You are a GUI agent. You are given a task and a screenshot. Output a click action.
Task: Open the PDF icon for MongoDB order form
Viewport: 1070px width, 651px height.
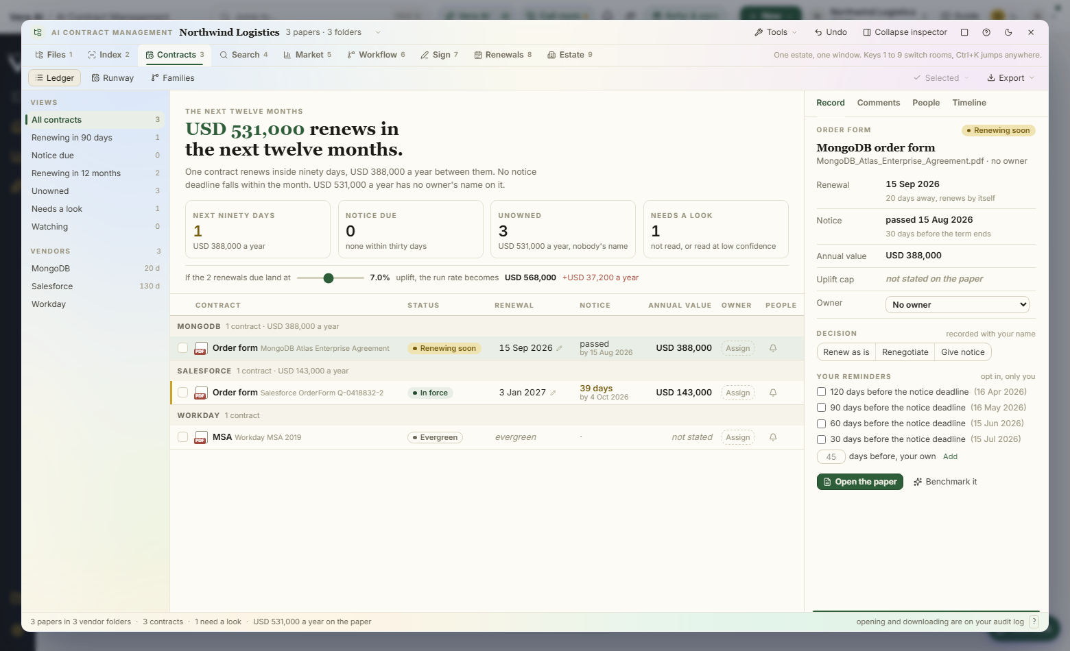[x=200, y=348]
